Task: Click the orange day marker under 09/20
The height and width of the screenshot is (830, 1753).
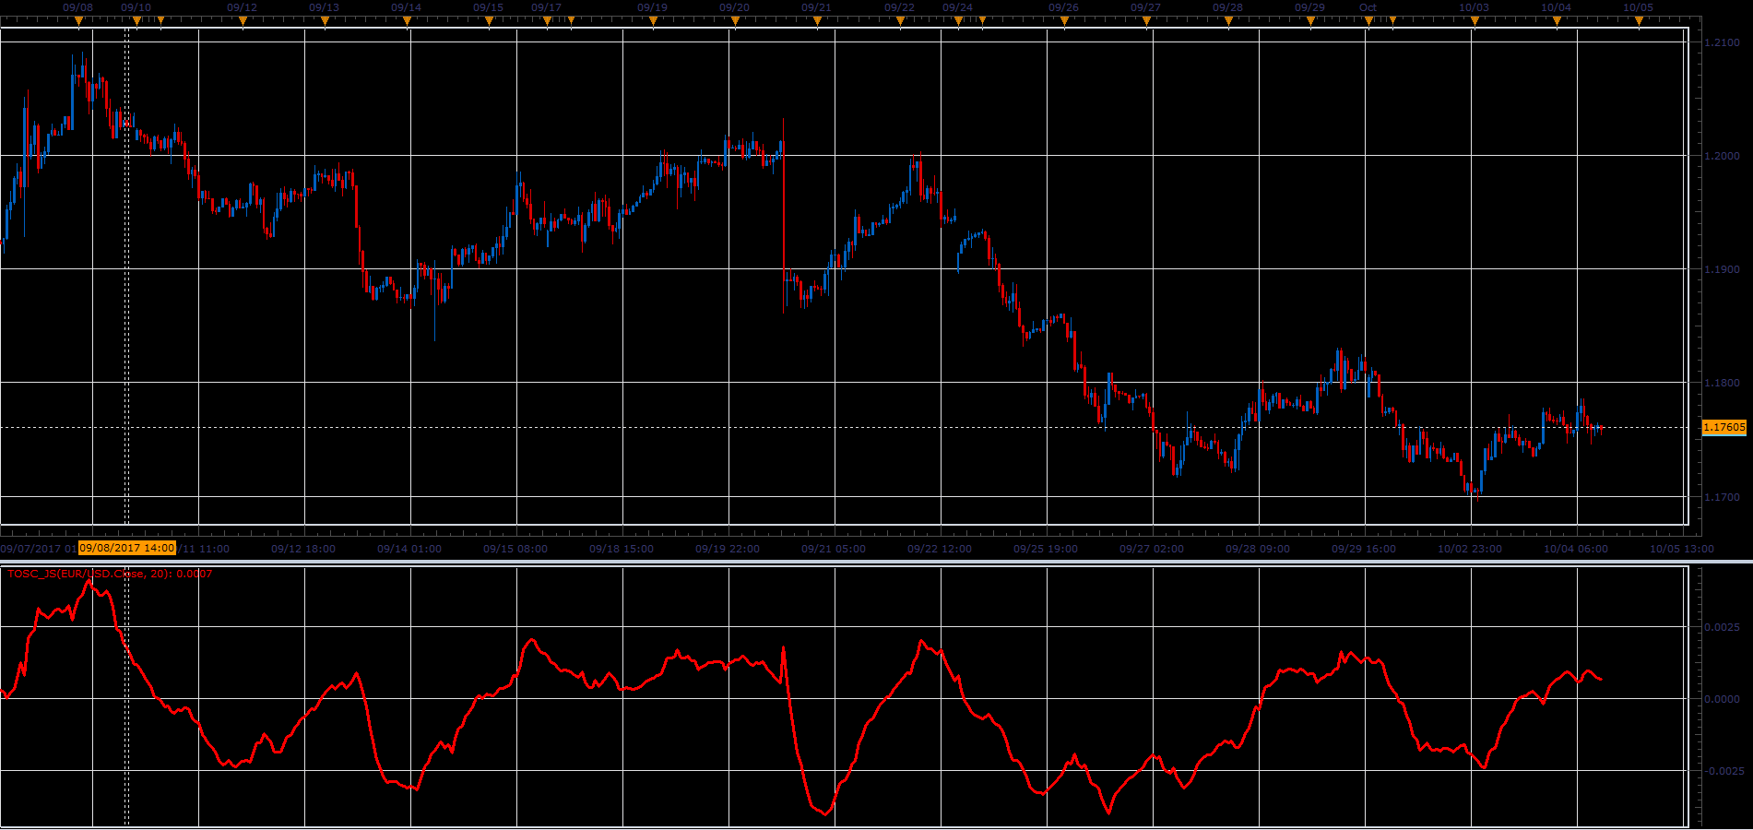Action: click(735, 20)
